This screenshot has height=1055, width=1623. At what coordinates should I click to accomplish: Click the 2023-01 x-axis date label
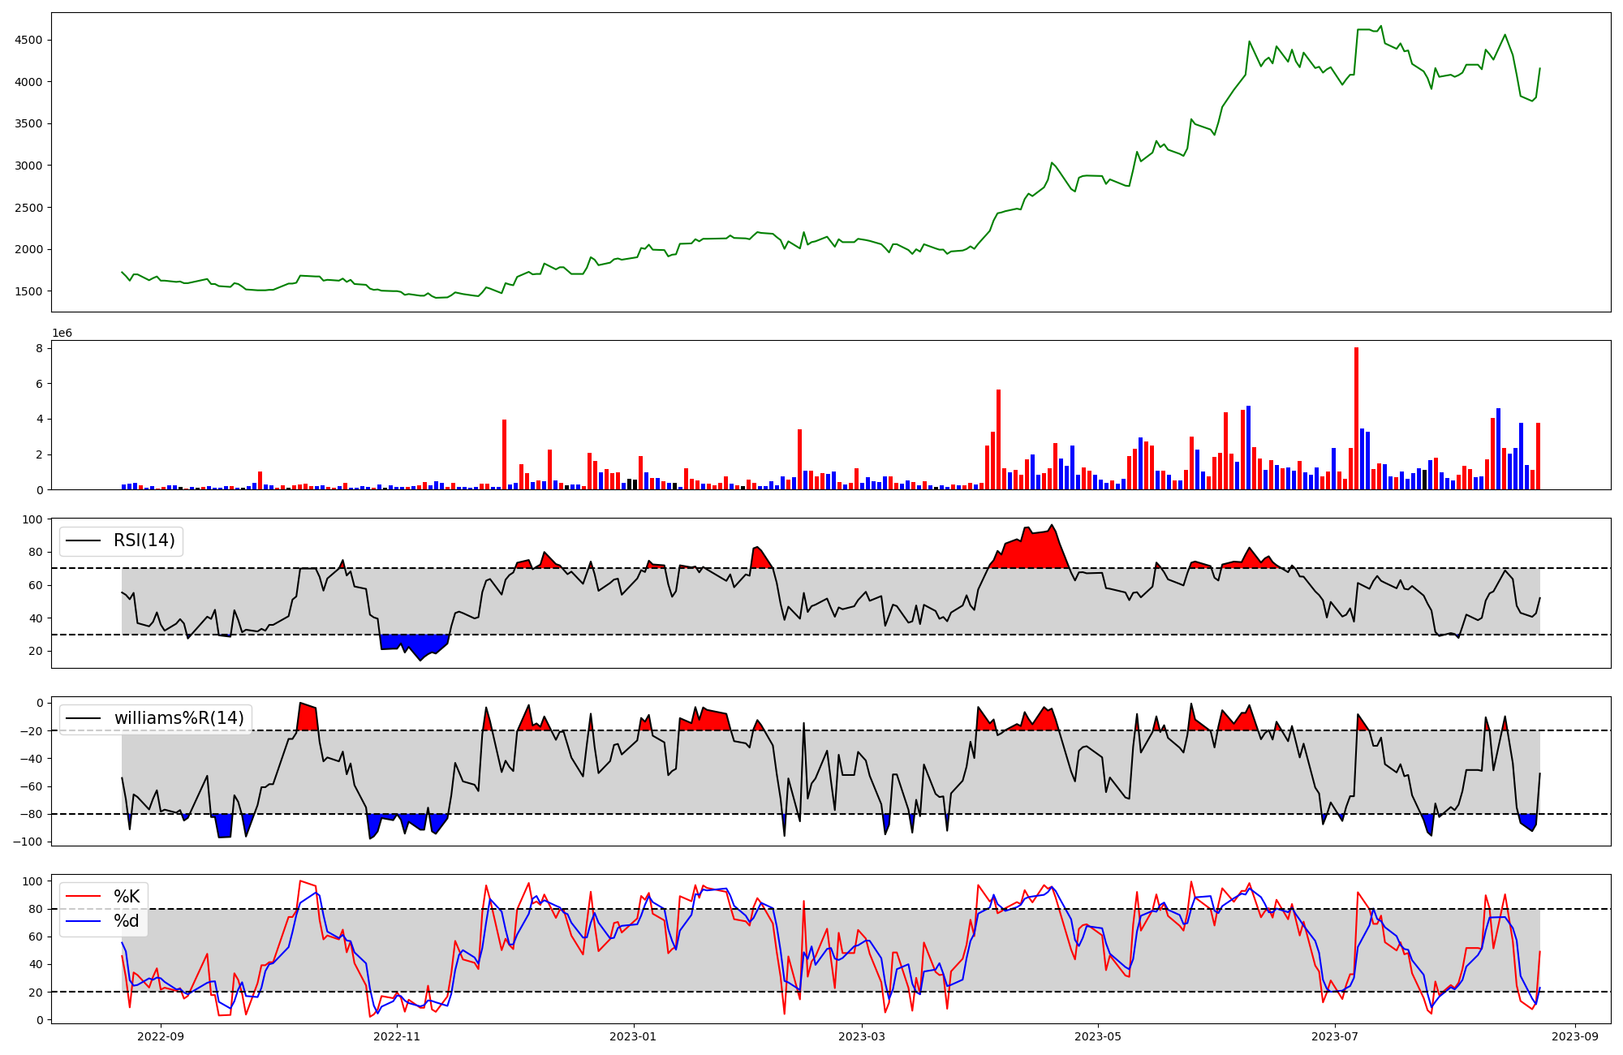pos(633,1036)
